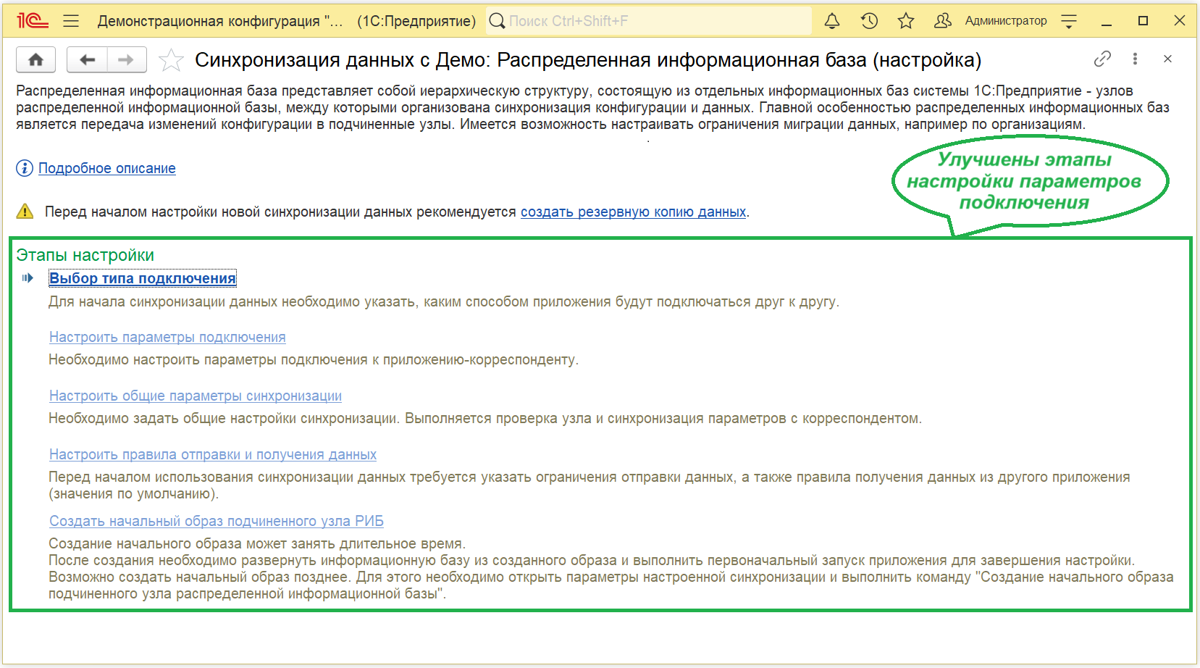The height and width of the screenshot is (668, 1200).
Task: Open the three-dot more actions menu
Action: tap(1135, 59)
